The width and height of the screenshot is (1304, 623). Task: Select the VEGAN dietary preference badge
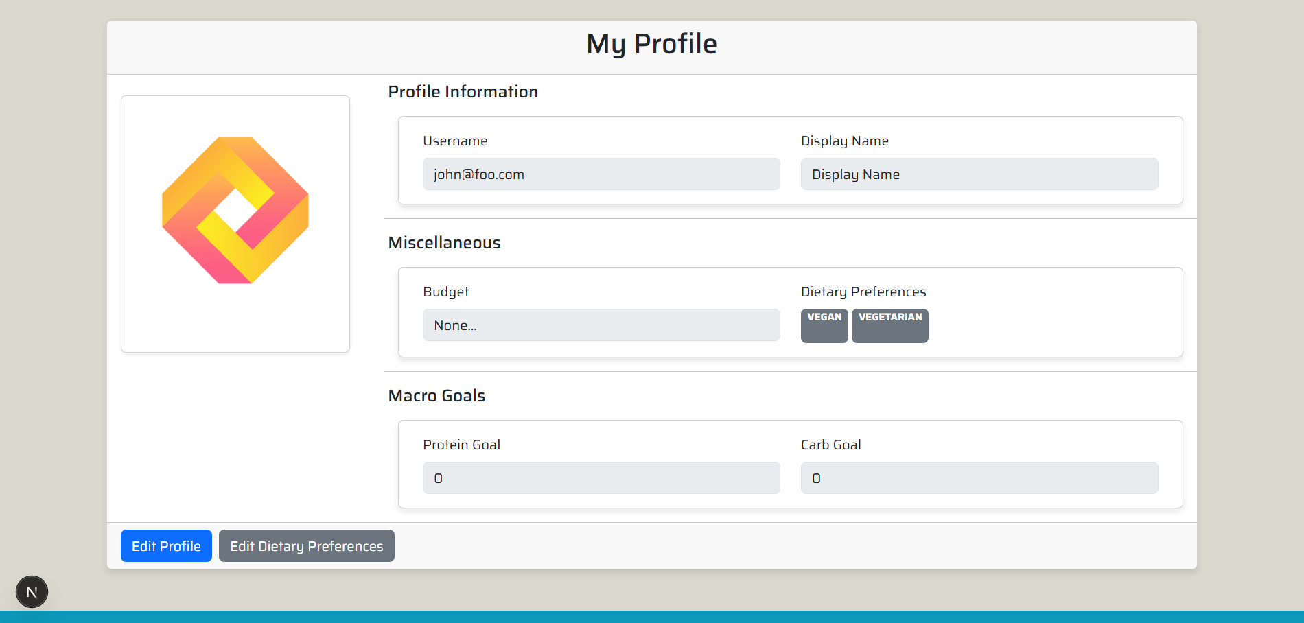(824, 325)
